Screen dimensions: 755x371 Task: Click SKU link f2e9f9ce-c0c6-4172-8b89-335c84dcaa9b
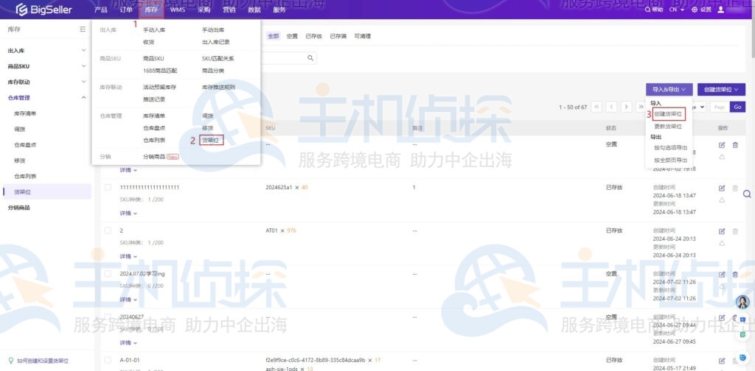(316, 360)
